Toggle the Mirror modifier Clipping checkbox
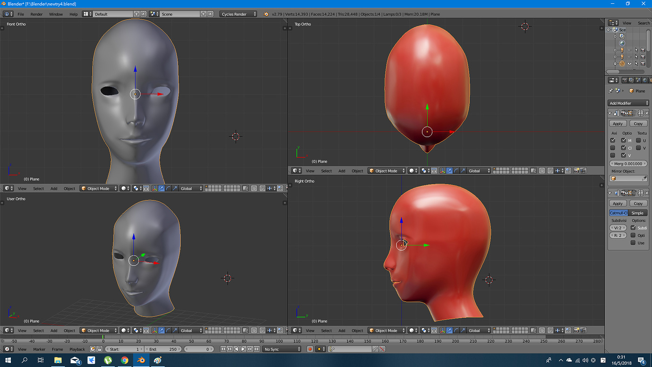The image size is (652, 367). tap(624, 148)
